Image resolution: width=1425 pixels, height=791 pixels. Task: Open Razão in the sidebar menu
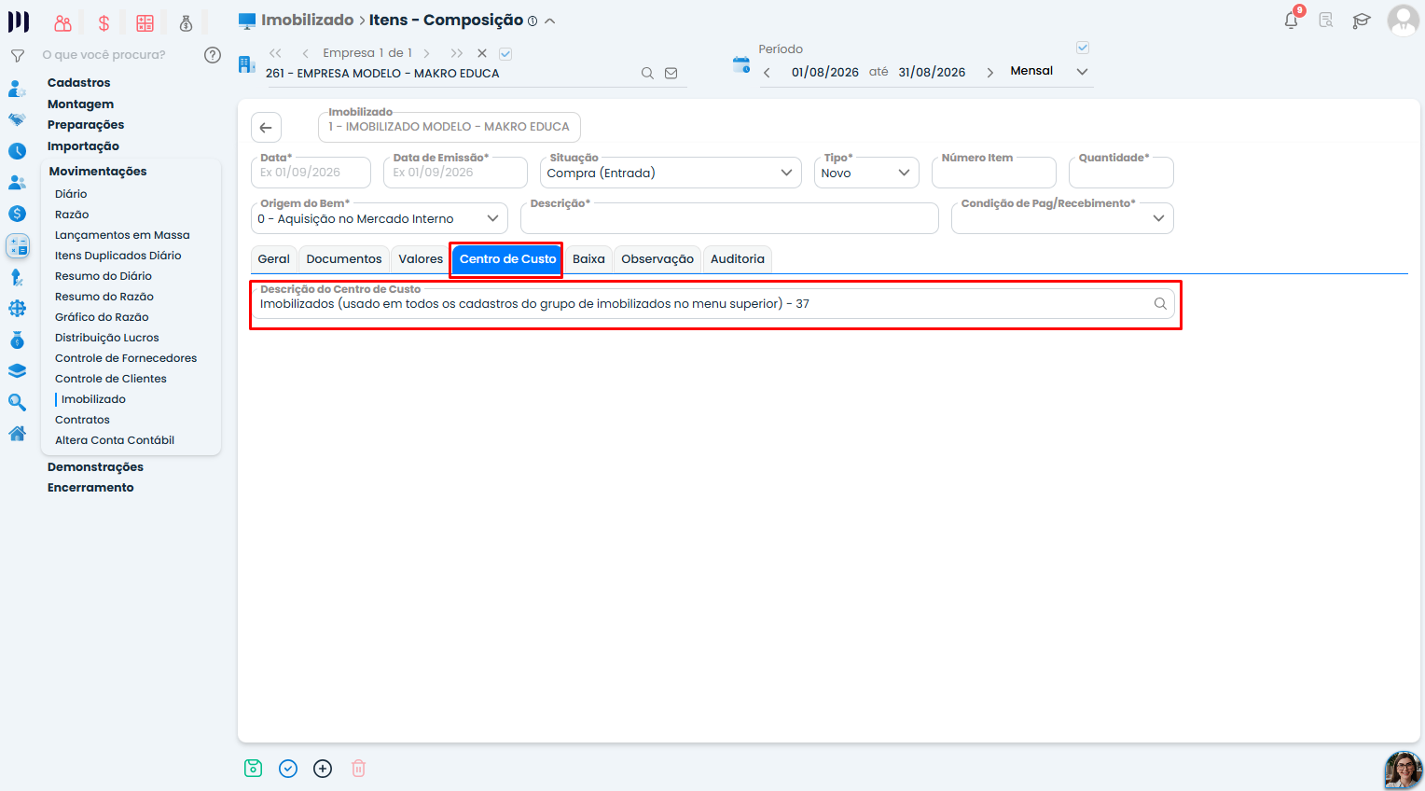click(72, 215)
